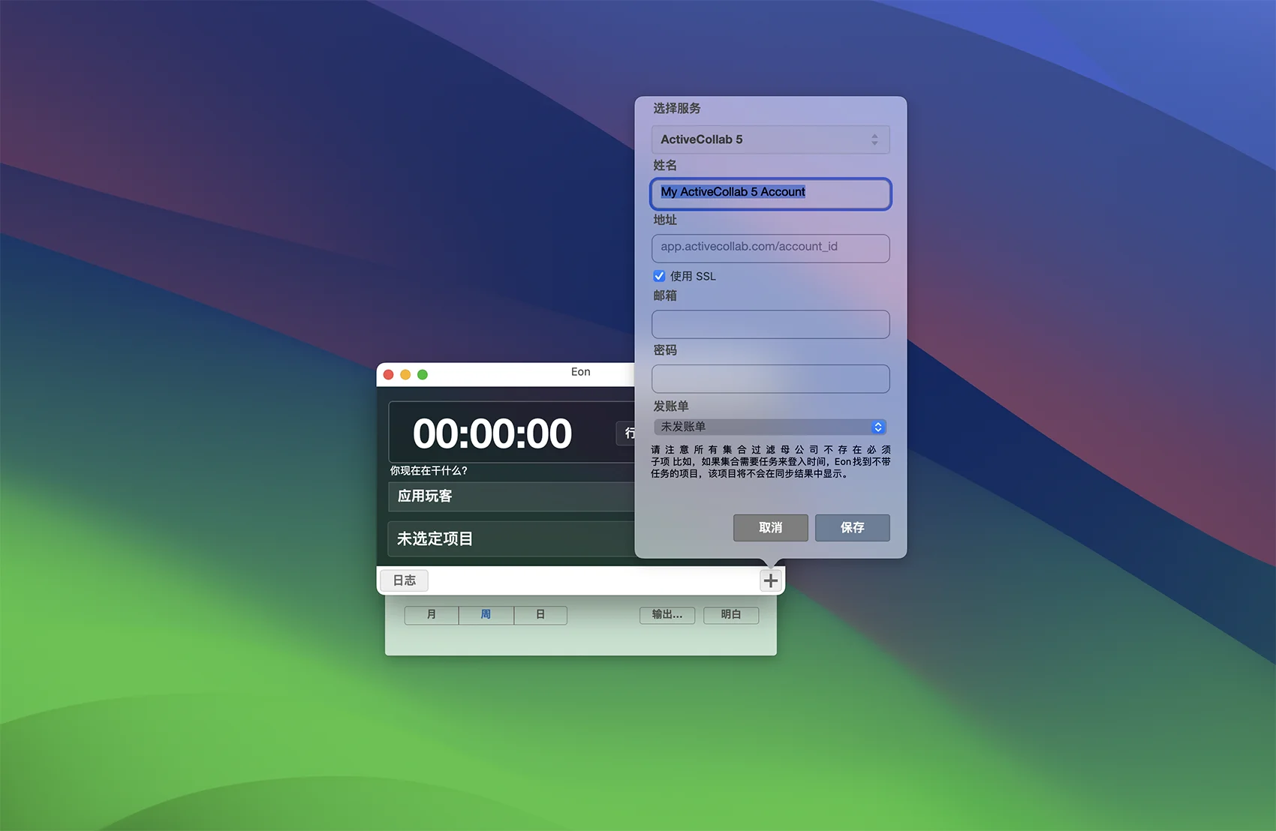Click the 应用玩客 activity text field

point(511,496)
